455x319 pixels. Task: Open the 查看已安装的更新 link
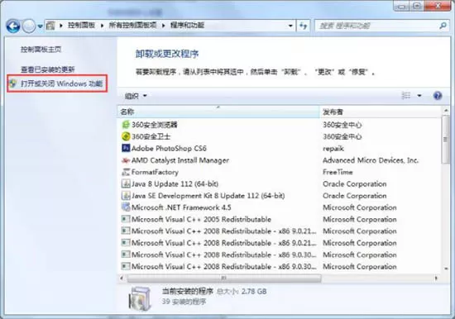[x=48, y=69]
